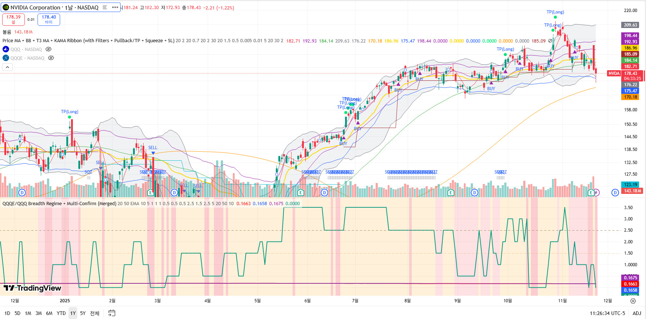Viewport: 646px width, 319px height.
Task: Click the orange 170.18 price scale label
Action: [630, 97]
